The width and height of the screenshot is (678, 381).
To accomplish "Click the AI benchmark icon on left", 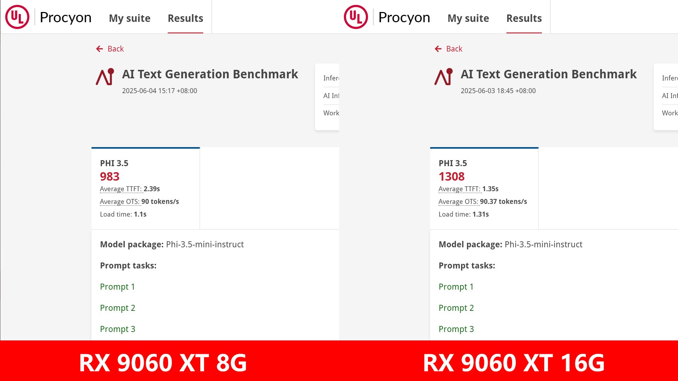I will (x=105, y=77).
